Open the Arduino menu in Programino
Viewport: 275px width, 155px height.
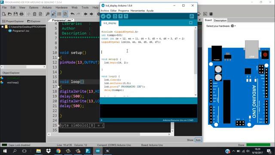click(47, 8)
